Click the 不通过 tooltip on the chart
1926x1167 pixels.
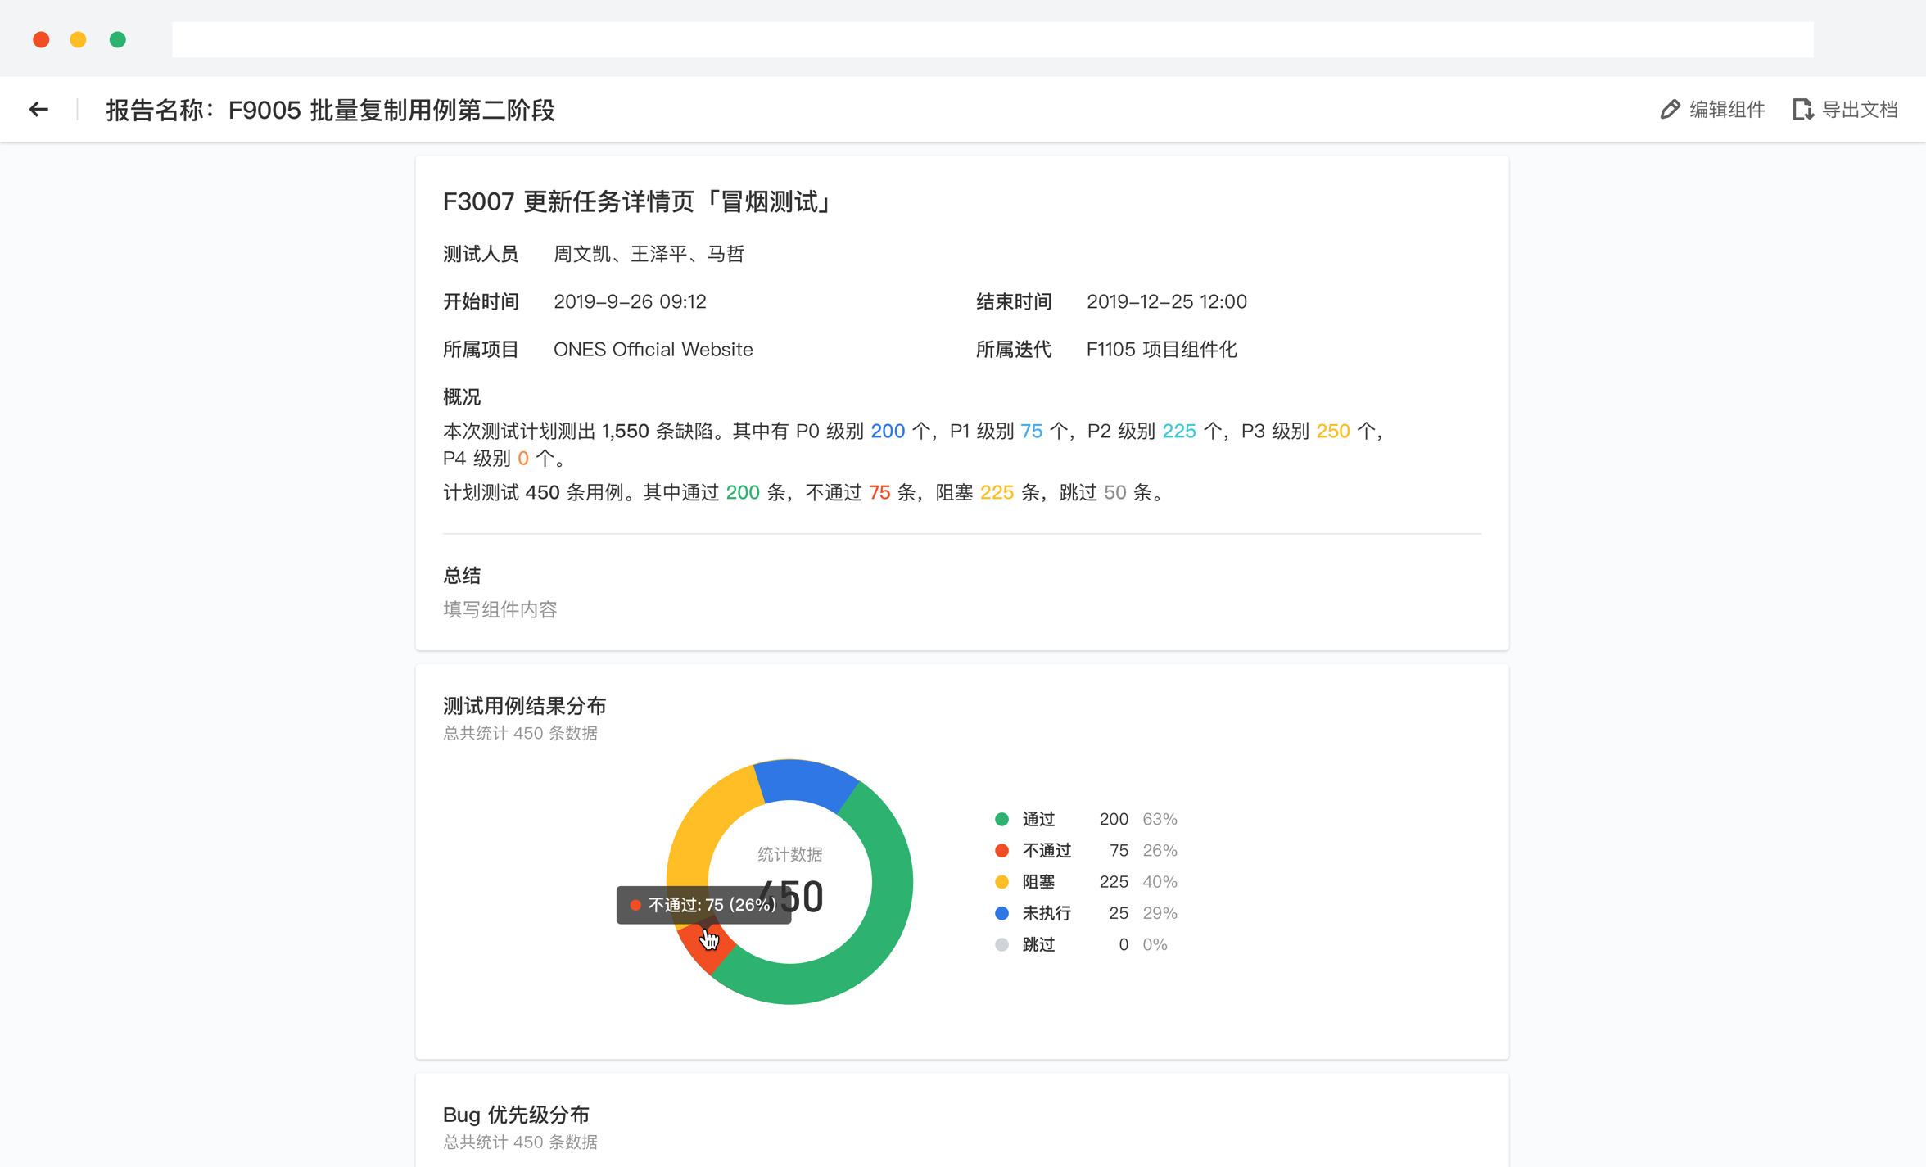[704, 905]
